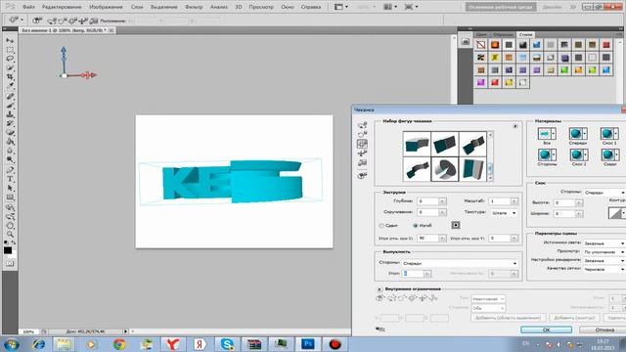Viewport: 626px width, 352px height.
Task: Select the Eraser tool
Action: tap(10, 133)
